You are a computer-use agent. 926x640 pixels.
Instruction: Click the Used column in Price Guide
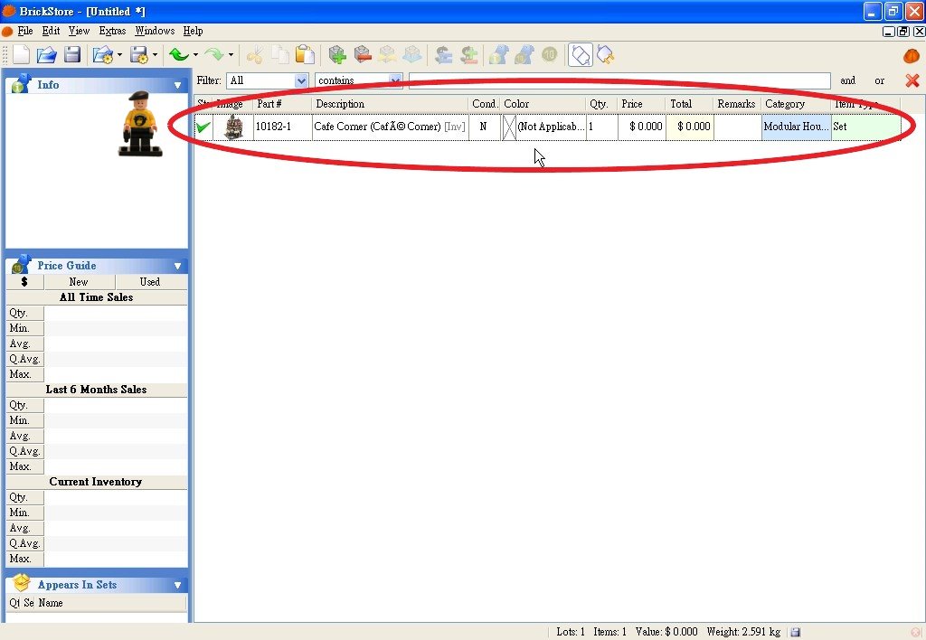point(151,282)
